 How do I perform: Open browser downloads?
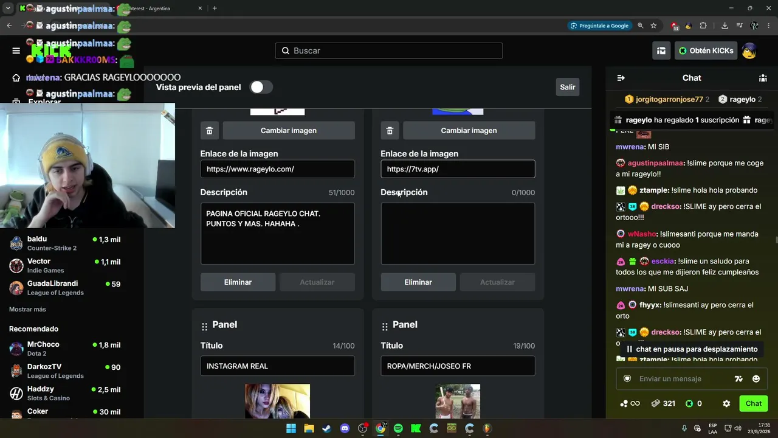tap(725, 26)
